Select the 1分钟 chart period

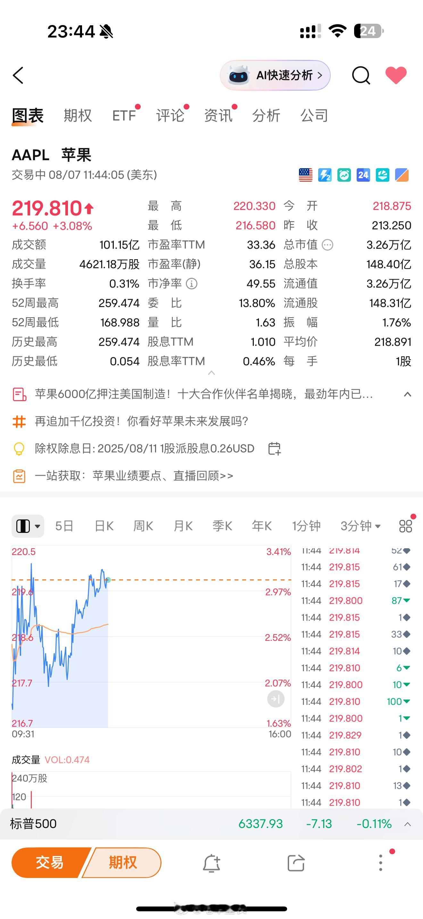pyautogui.click(x=306, y=526)
